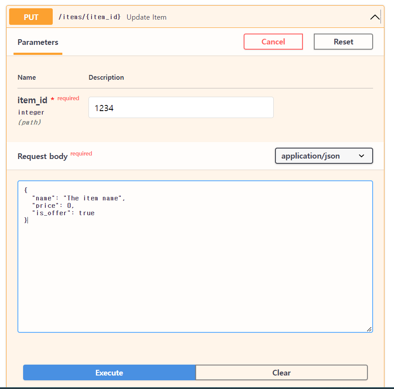Execute the PUT request
The width and height of the screenshot is (394, 389).
pyautogui.click(x=109, y=372)
